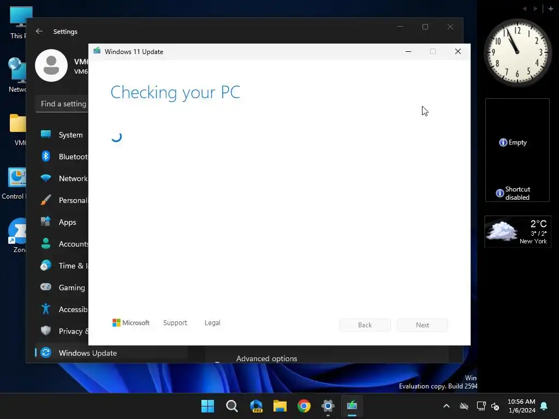Click the Shortcut disabled gadget entry
Viewport: 559px width, 419px height.
[513, 193]
